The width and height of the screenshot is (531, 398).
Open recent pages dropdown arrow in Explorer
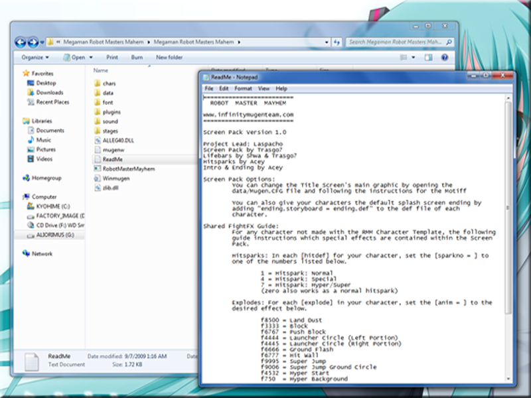42,42
